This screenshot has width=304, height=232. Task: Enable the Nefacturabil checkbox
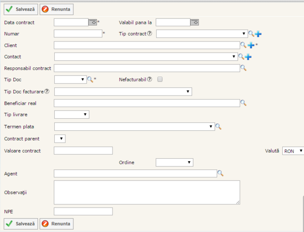[x=160, y=79]
